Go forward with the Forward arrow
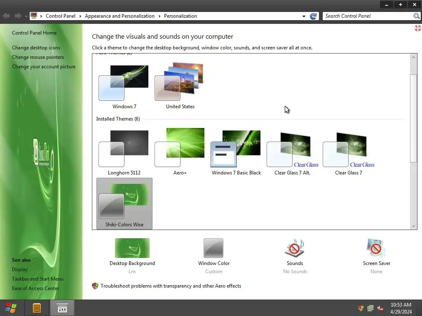The width and height of the screenshot is (422, 316). click(x=18, y=16)
